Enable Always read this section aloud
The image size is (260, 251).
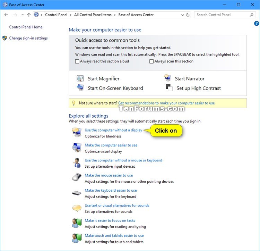point(77,61)
